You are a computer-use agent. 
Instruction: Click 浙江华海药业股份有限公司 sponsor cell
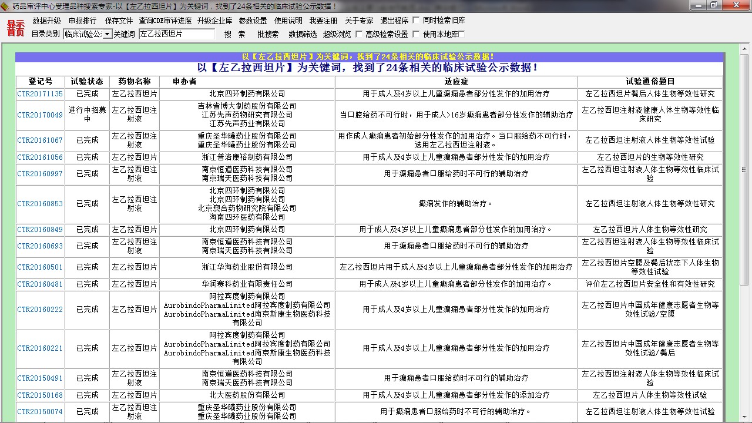pos(247,267)
